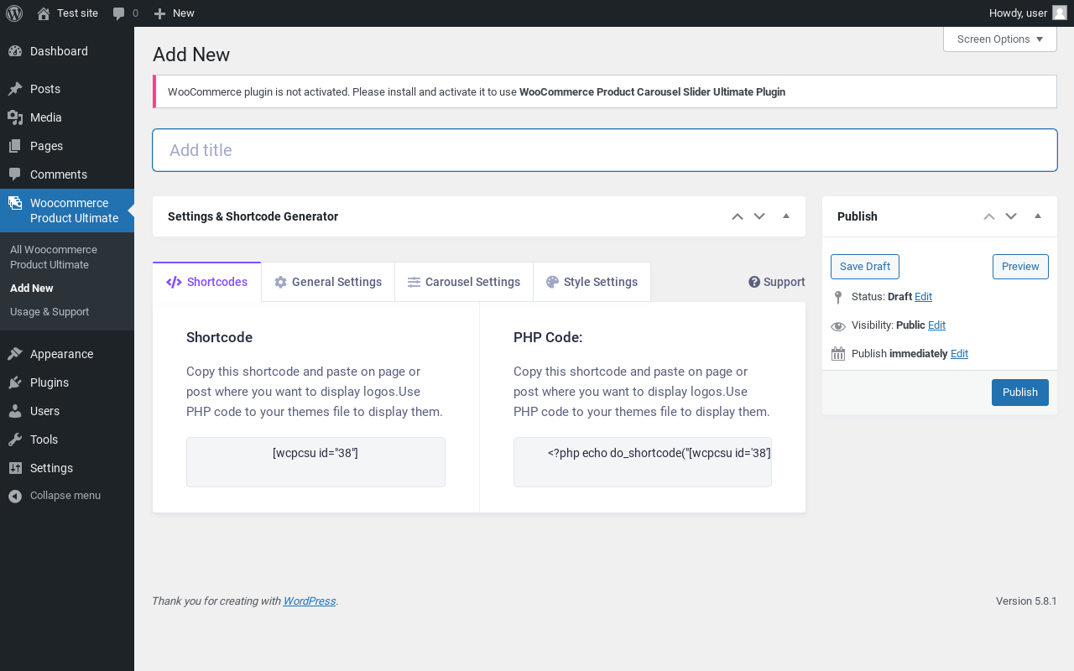Screen dimensions: 1074x671
Task: Open the Carousel Settings tab
Action: pos(463,282)
